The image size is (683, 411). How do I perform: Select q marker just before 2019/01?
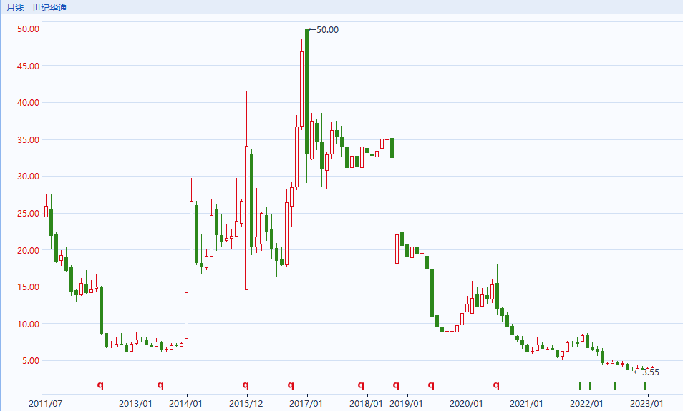(396, 385)
